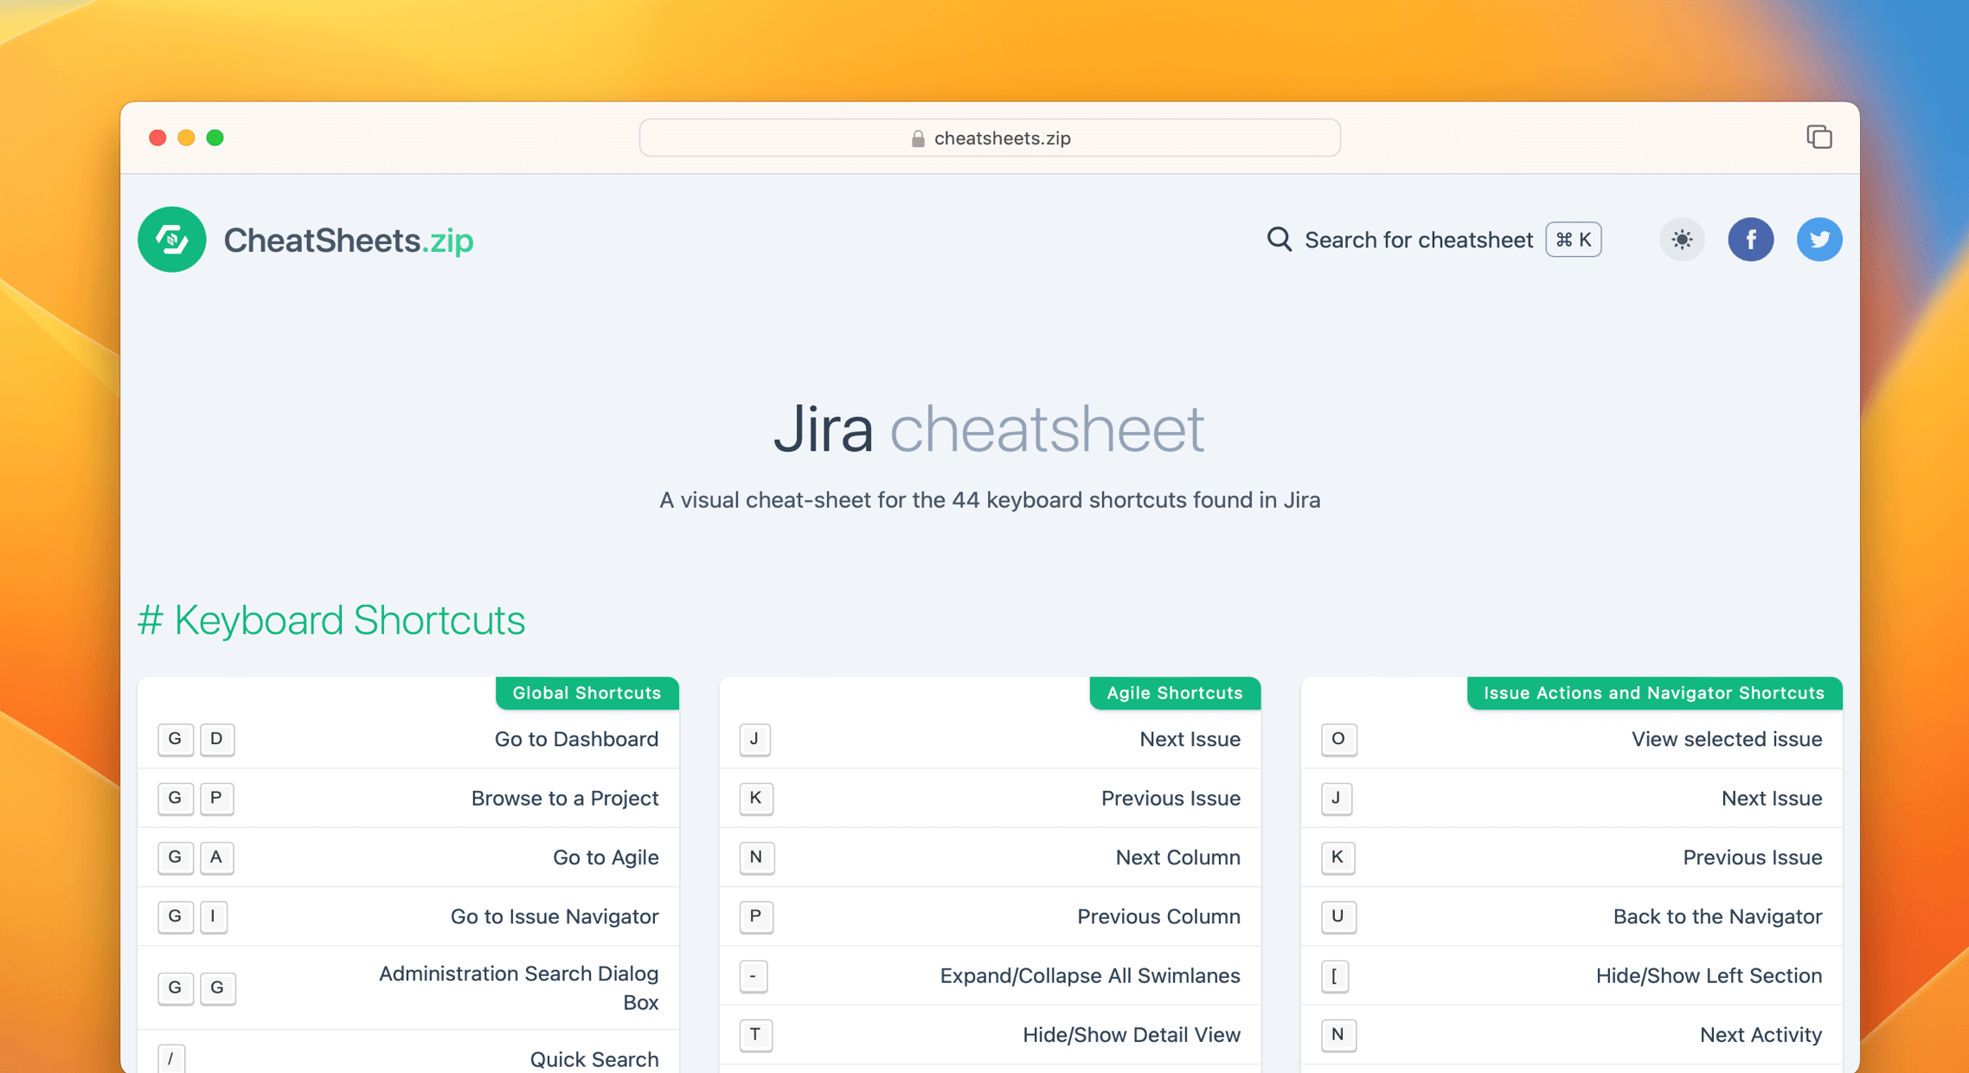Click the ⌘ K shortcut badge

[1573, 240]
